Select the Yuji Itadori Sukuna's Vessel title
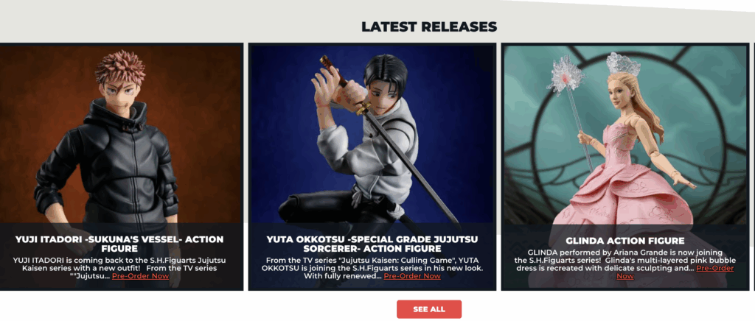Viewport: 755px width, 321px height. pyautogui.click(x=119, y=244)
